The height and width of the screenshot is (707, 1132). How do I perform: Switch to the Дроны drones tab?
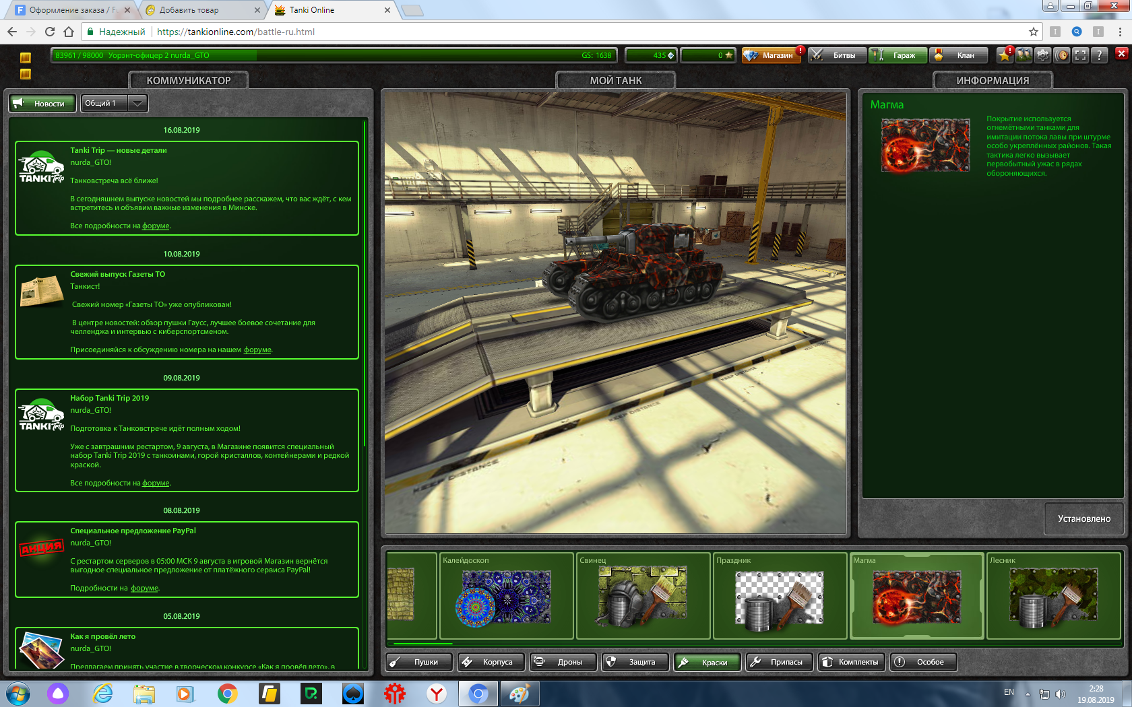(563, 662)
